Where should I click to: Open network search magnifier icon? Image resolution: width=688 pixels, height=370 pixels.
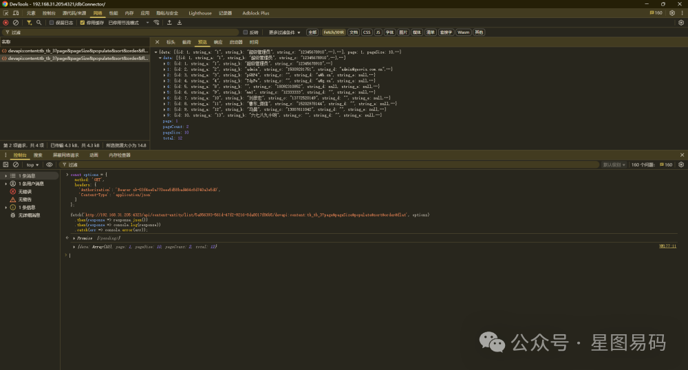click(39, 23)
